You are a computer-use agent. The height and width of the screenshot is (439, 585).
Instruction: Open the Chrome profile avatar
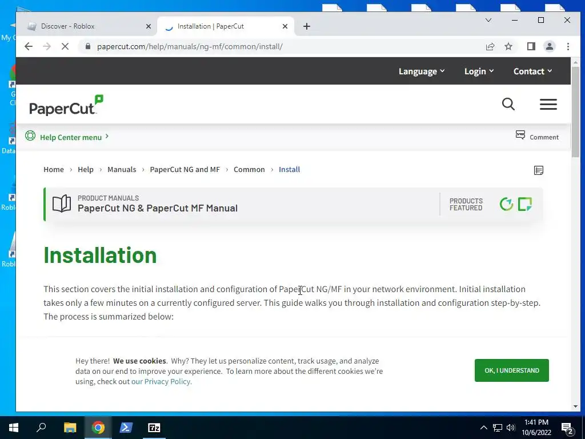[550, 46]
